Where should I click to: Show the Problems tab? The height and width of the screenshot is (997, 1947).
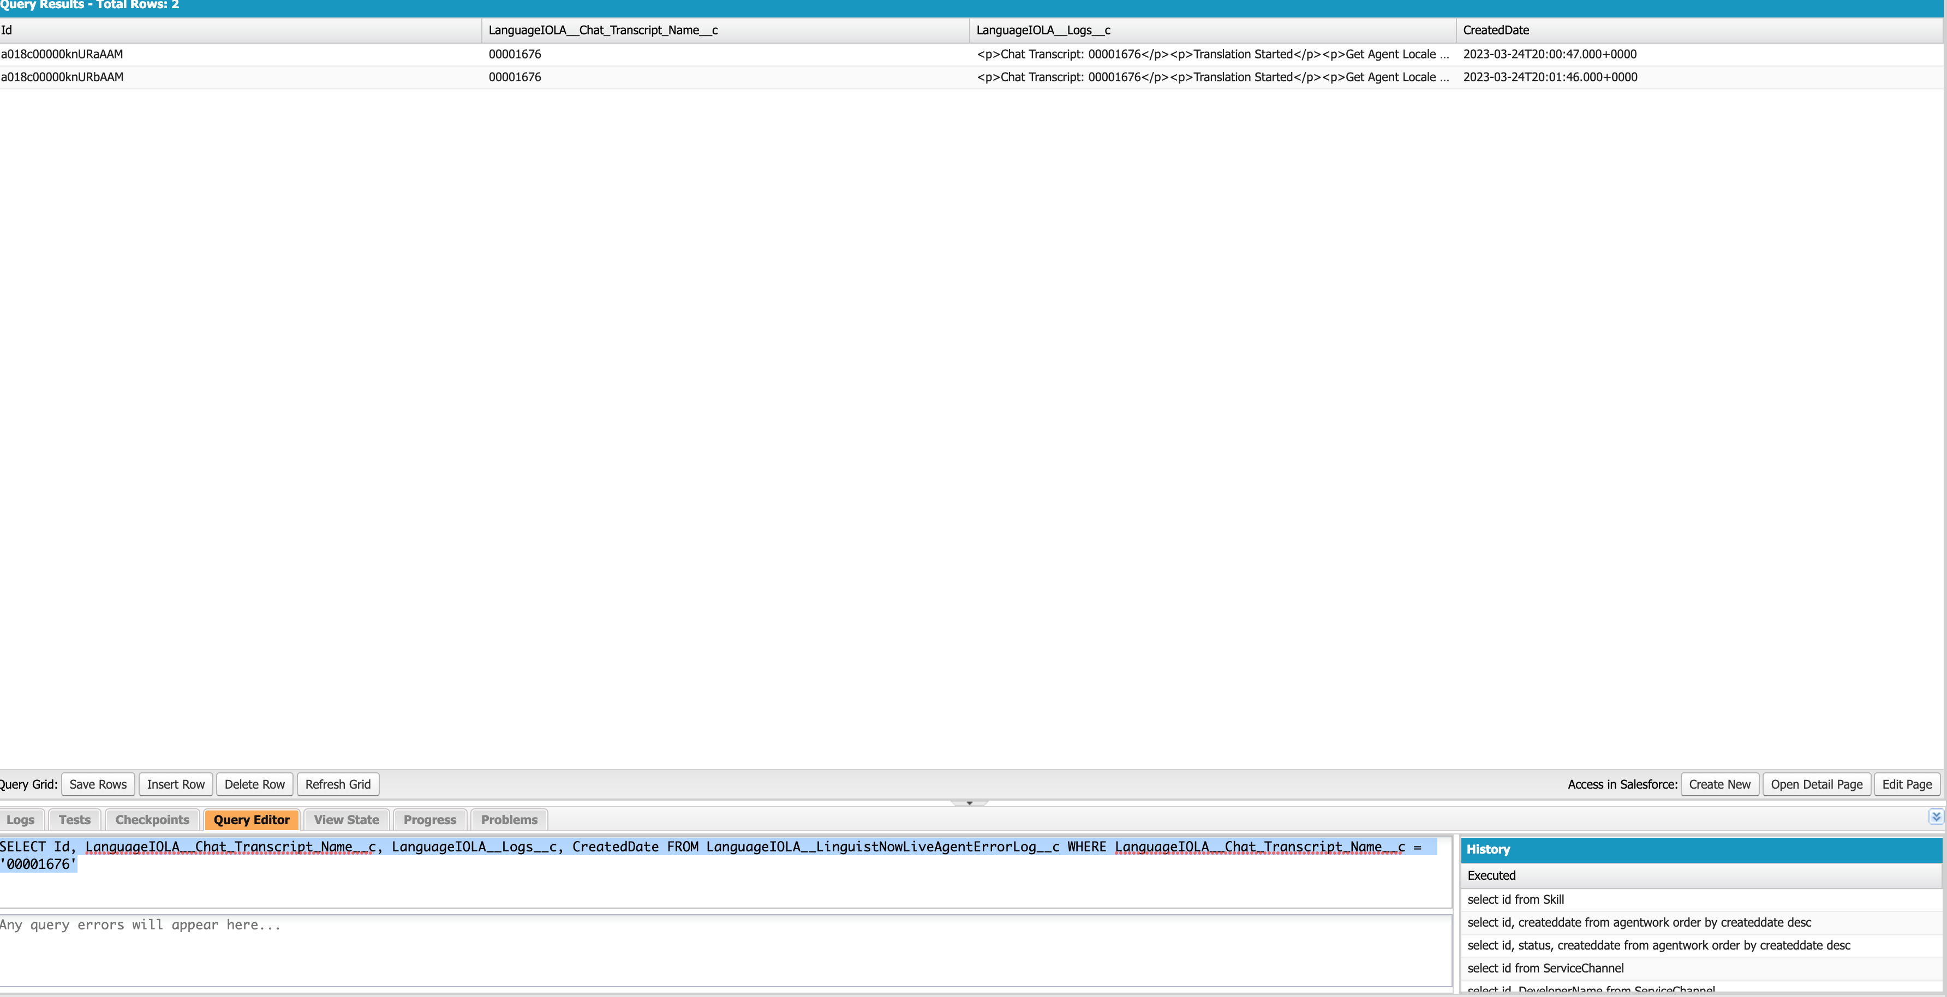509,820
